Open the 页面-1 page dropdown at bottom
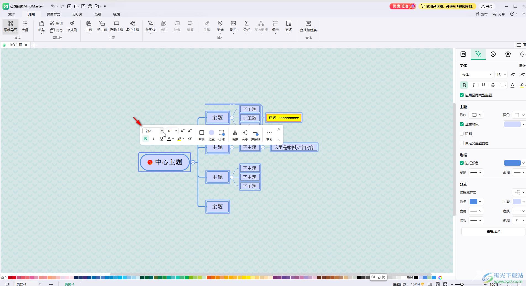The height and width of the screenshot is (286, 526). (x=40, y=284)
